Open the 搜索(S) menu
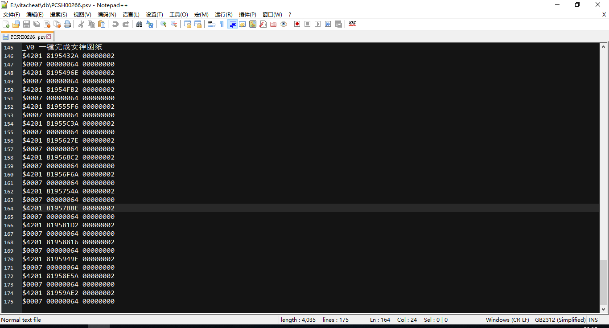 tap(58, 15)
